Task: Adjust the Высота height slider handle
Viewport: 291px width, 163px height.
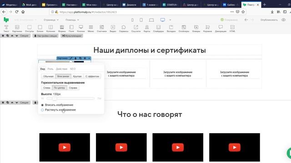Action: click(54, 99)
